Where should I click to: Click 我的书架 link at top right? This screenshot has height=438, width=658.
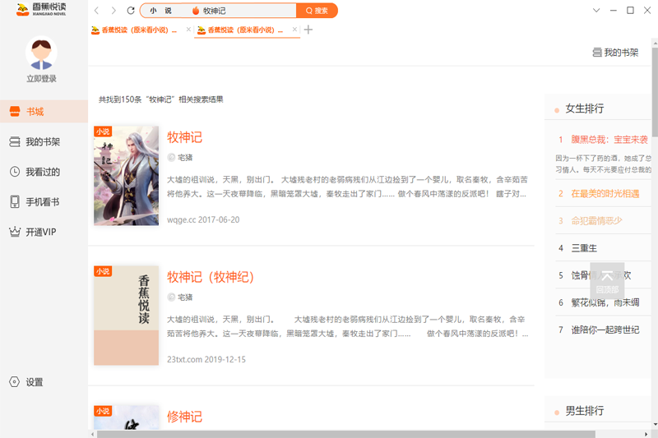[615, 53]
